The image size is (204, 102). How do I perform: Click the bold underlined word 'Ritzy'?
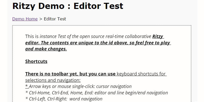click(158, 36)
